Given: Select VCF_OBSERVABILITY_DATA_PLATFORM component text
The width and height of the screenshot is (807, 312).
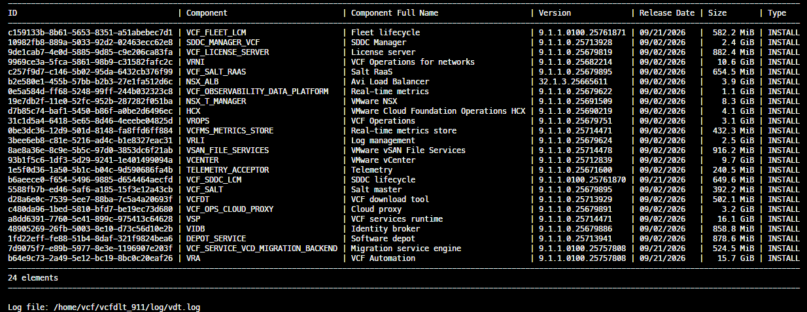Looking at the screenshot, I should pos(258,92).
